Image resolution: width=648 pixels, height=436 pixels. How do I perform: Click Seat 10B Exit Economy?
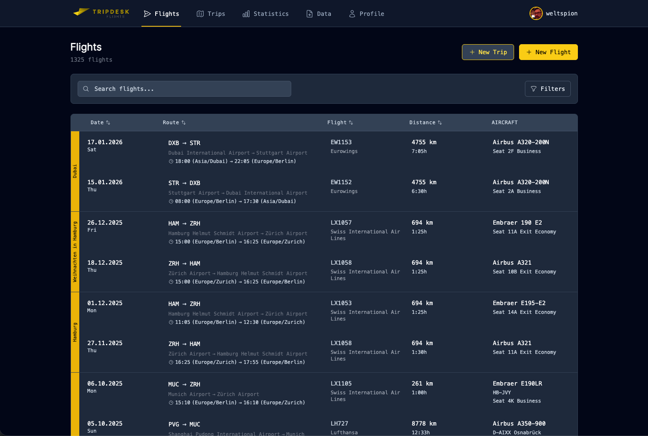coord(524,272)
